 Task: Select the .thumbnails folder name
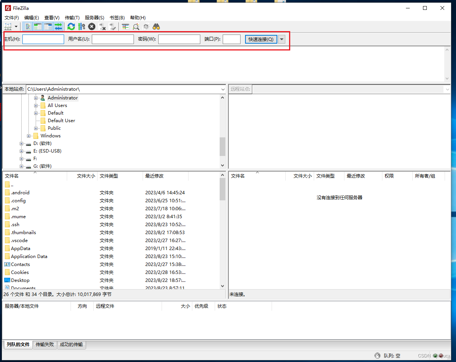[x=24, y=232]
